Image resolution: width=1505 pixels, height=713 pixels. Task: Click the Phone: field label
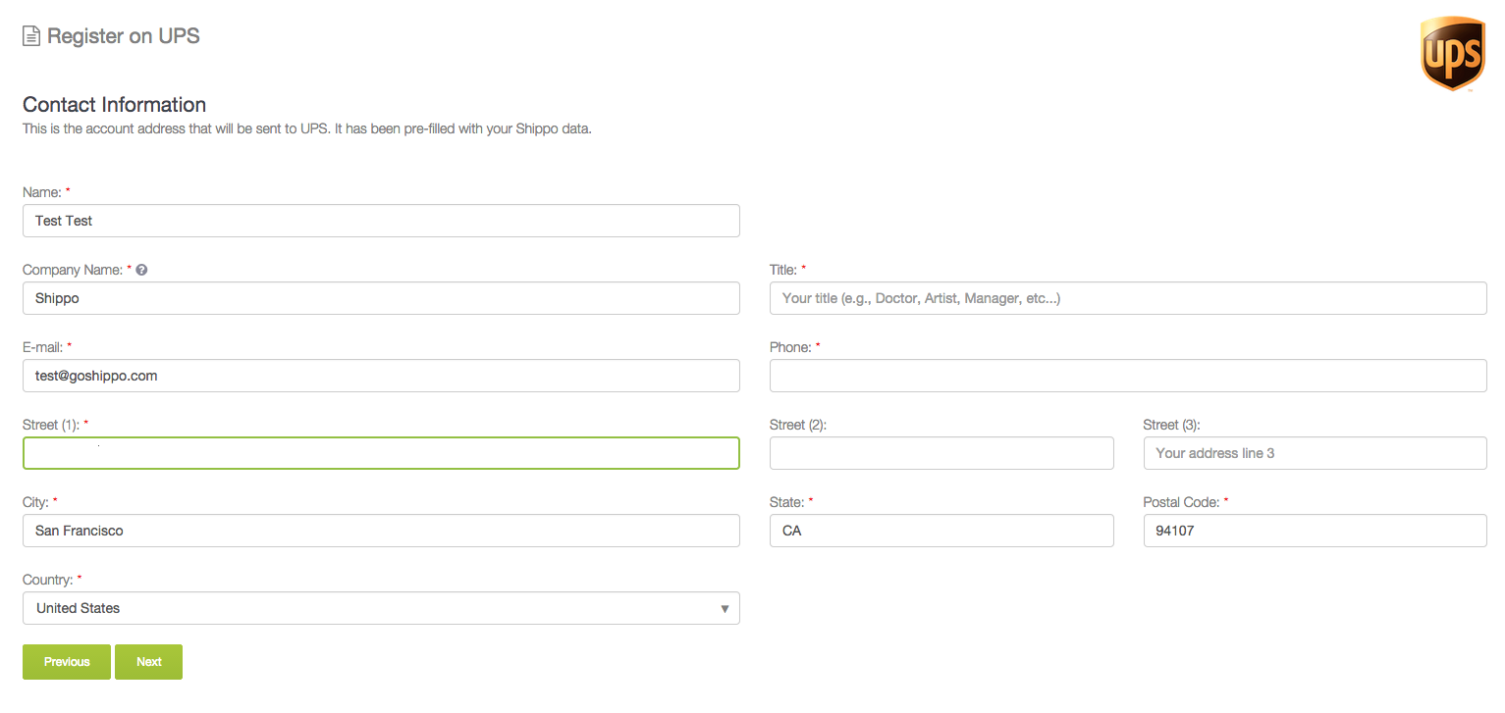point(790,347)
